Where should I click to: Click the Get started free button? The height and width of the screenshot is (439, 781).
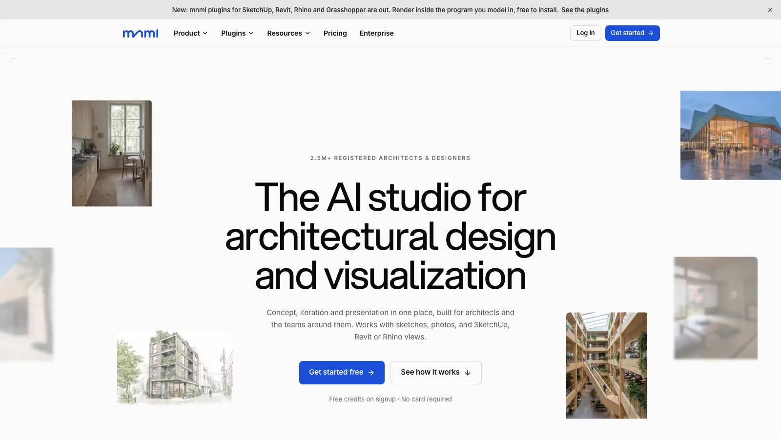tap(342, 373)
